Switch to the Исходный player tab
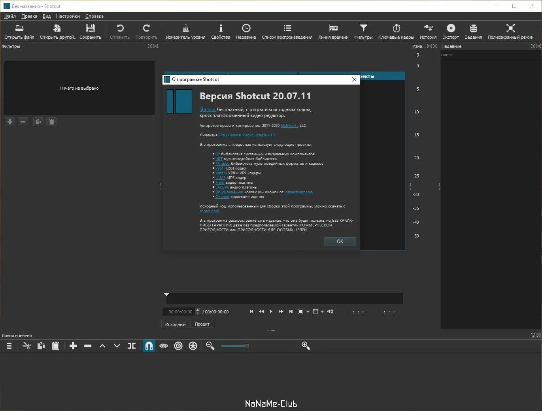Viewport: 542px width, 411px height. pos(175,324)
